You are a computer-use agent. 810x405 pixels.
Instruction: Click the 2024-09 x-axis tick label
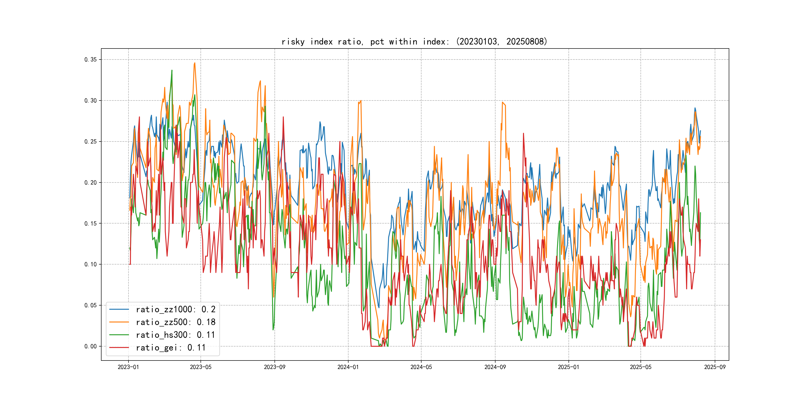[495, 367]
